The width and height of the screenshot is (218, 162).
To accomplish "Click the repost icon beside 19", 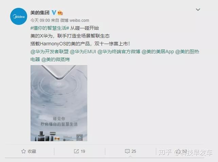I will pos(76,151).
